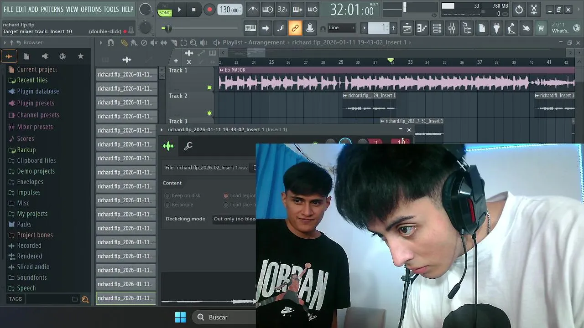Select the Browser 'All' waveform tab icon
This screenshot has width=584, height=328.
(9, 56)
